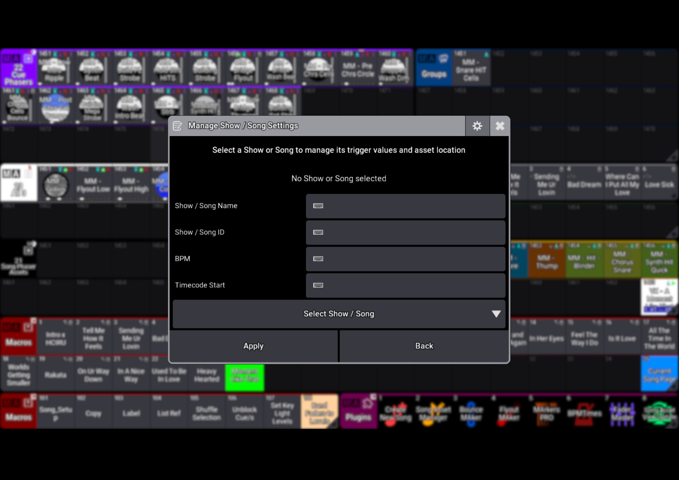Run the Flyout Maker plugin
Image resolution: width=679 pixels, height=480 pixels.
pos(509,412)
